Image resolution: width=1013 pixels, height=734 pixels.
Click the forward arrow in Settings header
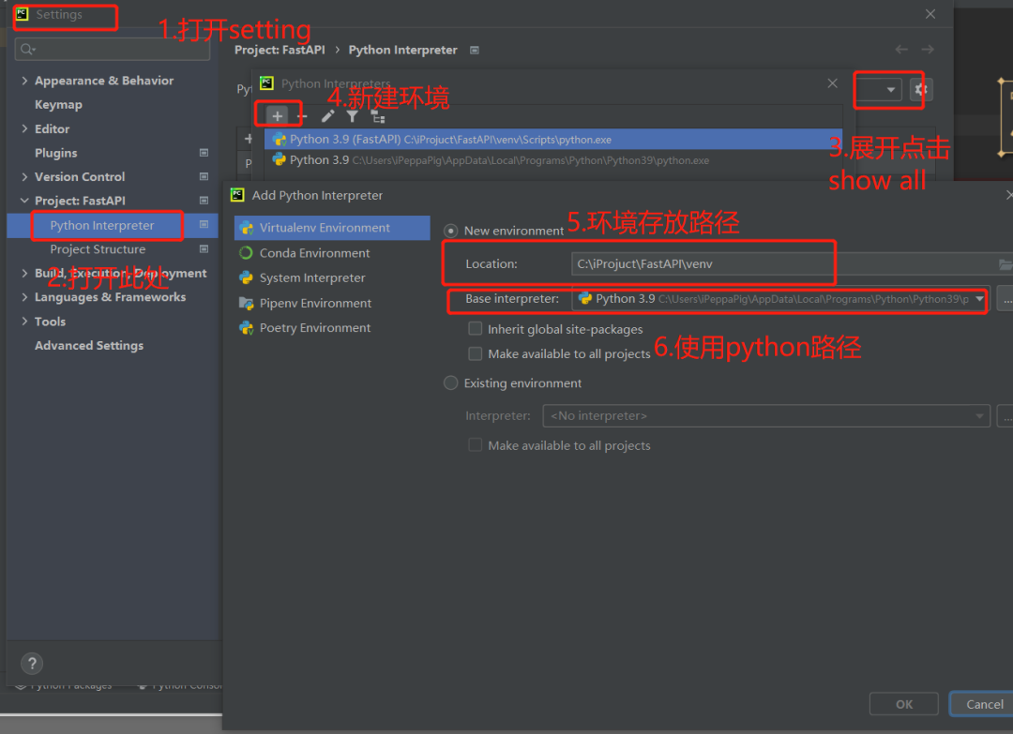click(928, 50)
